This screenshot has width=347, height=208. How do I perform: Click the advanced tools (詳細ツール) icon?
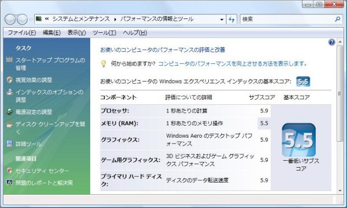(x=9, y=144)
